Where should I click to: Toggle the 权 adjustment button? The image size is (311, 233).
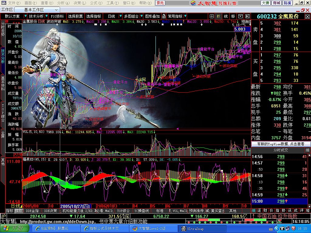(x=218, y=16)
